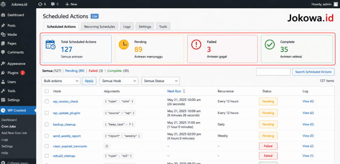Viewport: 340px width, 164px height.
Task: Switch to the Settings tab
Action: pyautogui.click(x=145, y=27)
